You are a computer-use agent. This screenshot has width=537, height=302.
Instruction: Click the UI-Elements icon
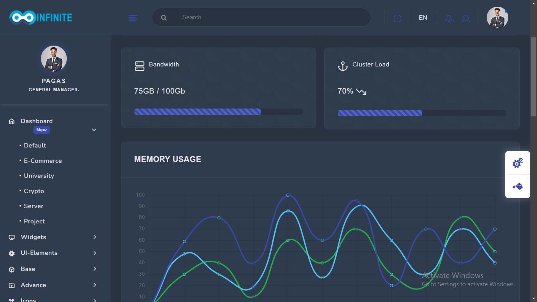click(x=12, y=253)
